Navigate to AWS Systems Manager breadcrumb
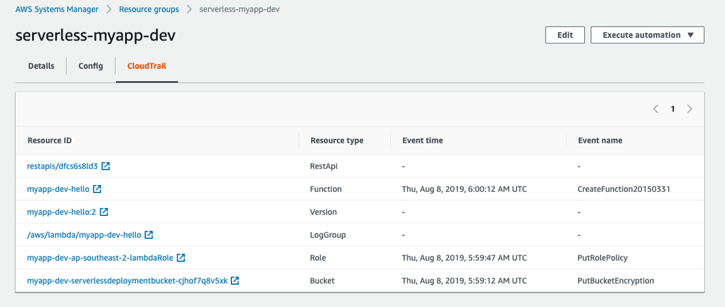Screen dimensions: 725x307 [x=57, y=10]
